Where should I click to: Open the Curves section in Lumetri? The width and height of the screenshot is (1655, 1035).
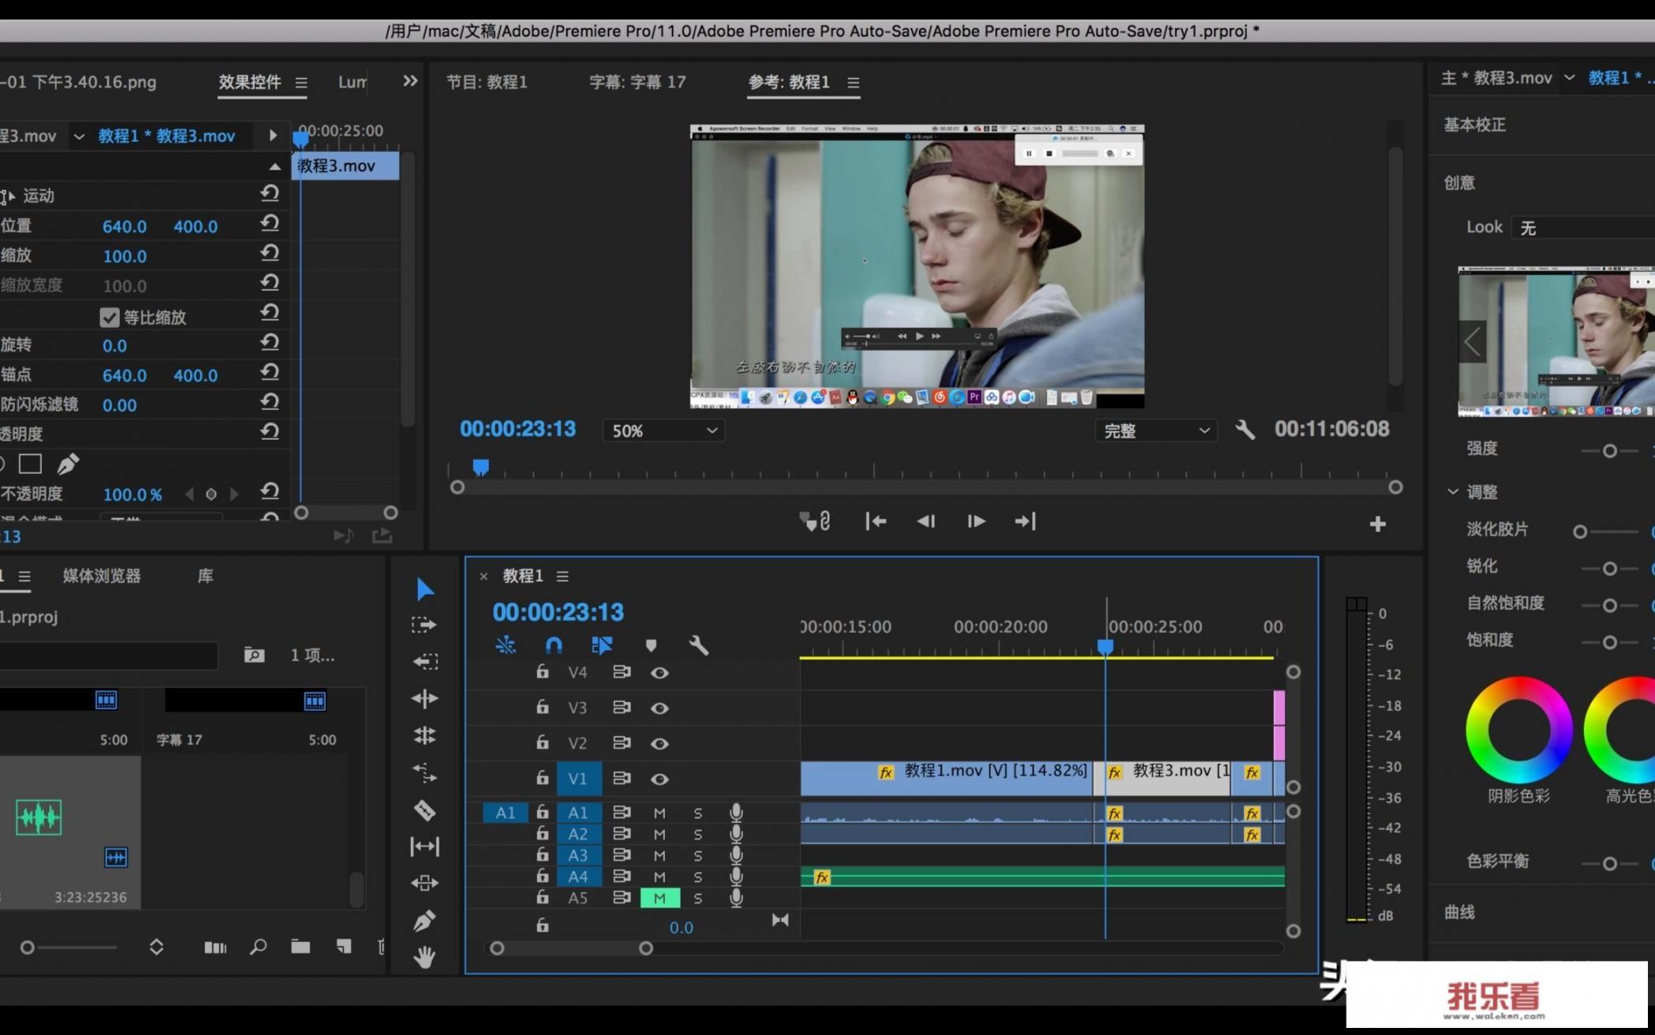tap(1459, 912)
